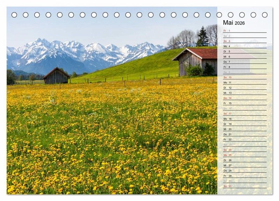The height and width of the screenshot is (201, 279).
Task: Select the 'Fr 15' day row
Action: coord(245,103)
